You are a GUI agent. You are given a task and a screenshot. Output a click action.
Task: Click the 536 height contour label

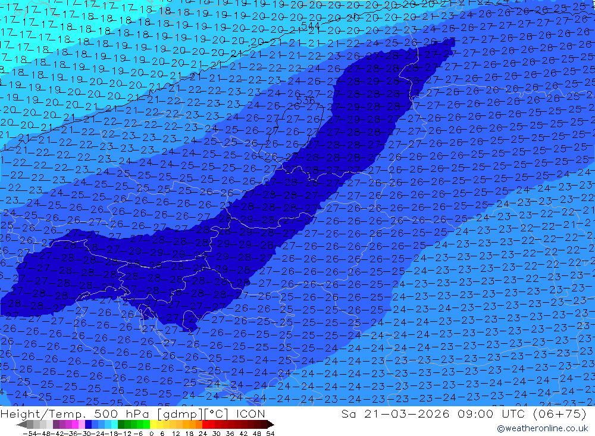[305, 101]
